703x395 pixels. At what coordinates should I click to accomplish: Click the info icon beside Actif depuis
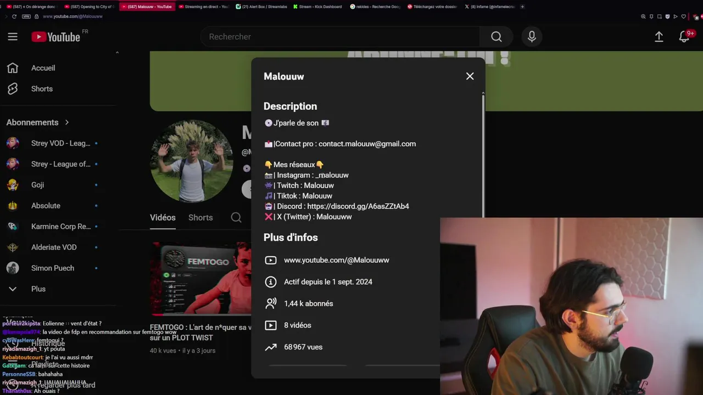pos(271,282)
